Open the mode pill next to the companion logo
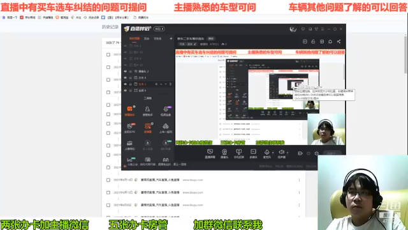The width and height of the screenshot is (408, 230). click(159, 29)
